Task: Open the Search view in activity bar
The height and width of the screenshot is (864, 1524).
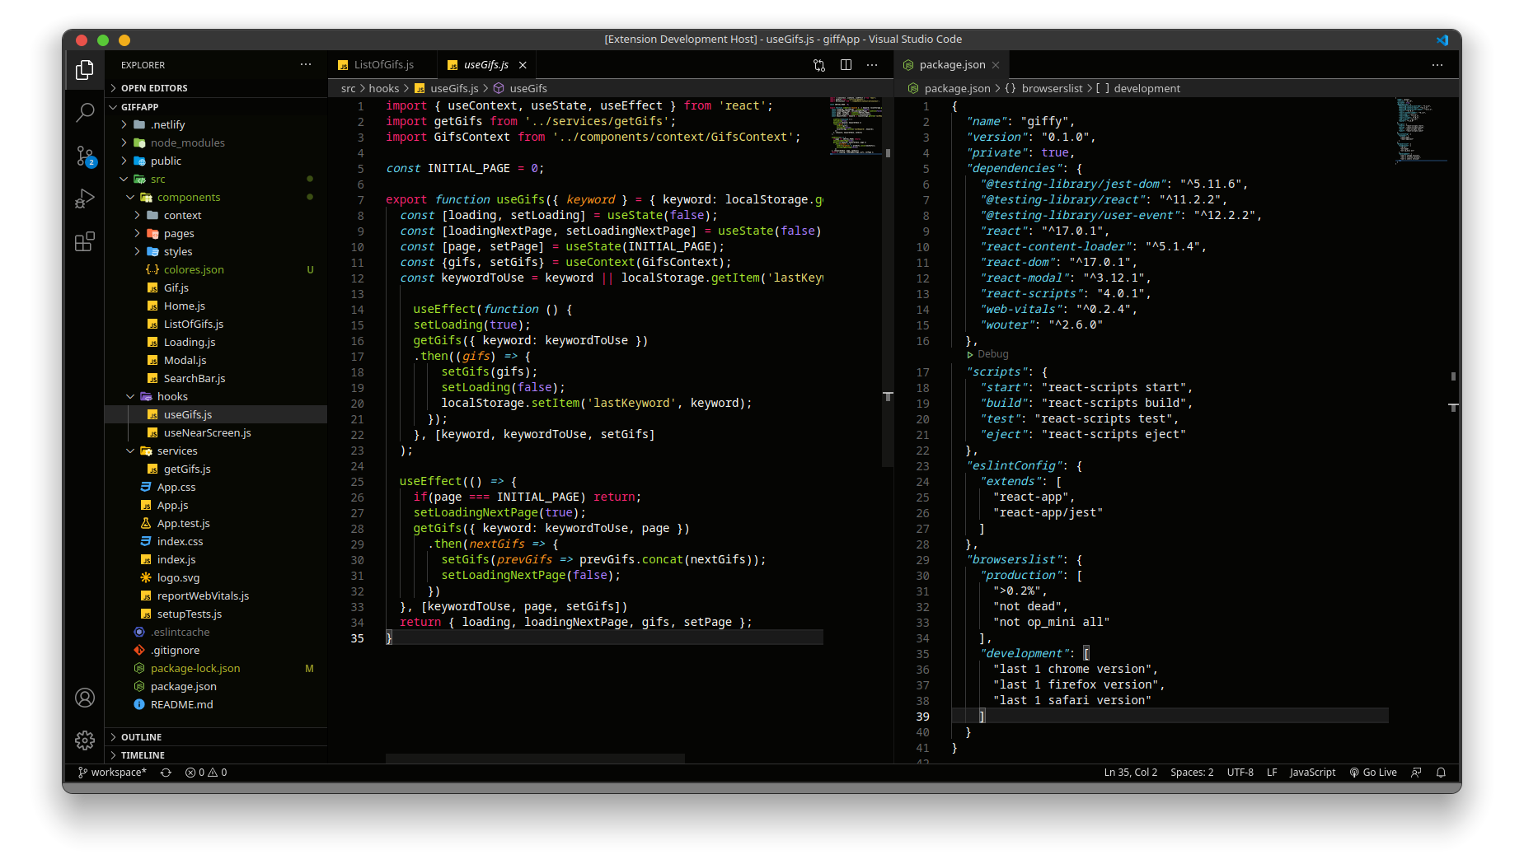Action: tap(85, 113)
